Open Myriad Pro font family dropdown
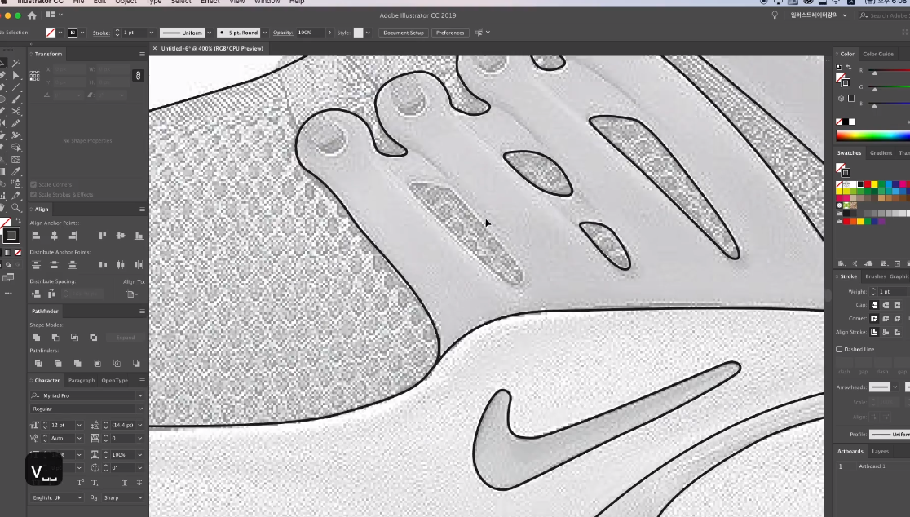Viewport: 910px width, 517px height. (140, 395)
